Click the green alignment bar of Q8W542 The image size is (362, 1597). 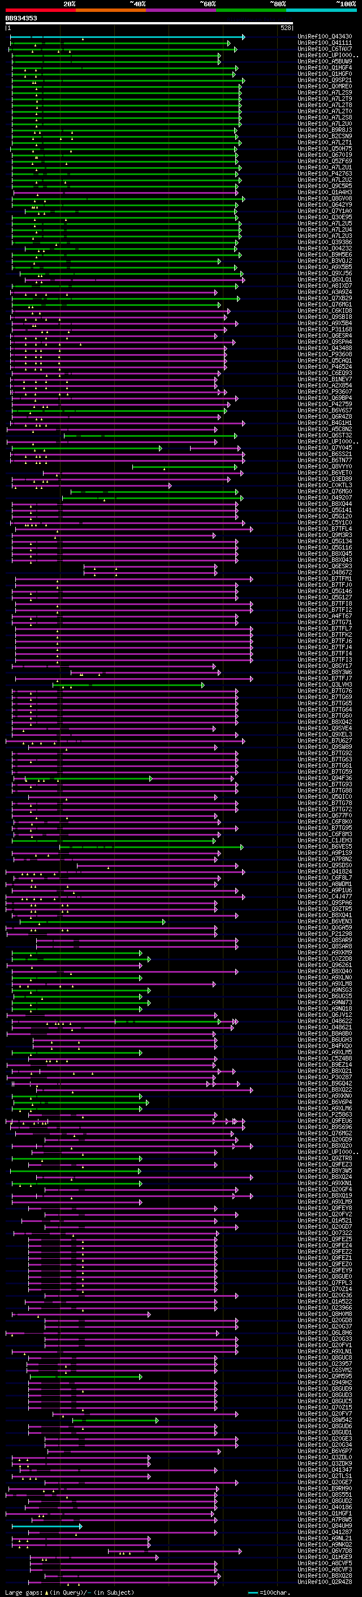(x=116, y=1420)
